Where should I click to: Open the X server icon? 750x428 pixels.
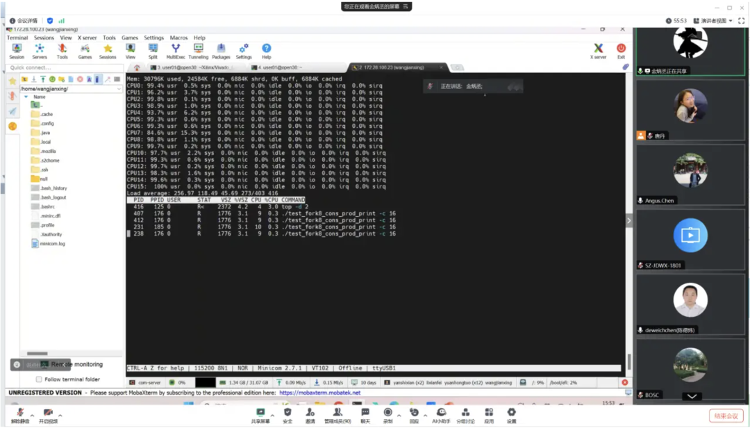click(x=598, y=51)
